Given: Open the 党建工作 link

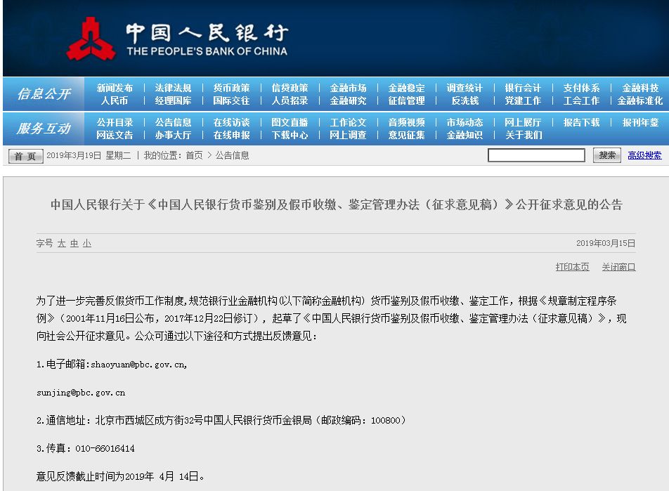Looking at the screenshot, I should coord(523,100).
